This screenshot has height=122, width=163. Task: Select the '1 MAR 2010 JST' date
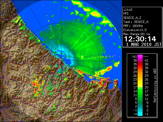pos(144,44)
